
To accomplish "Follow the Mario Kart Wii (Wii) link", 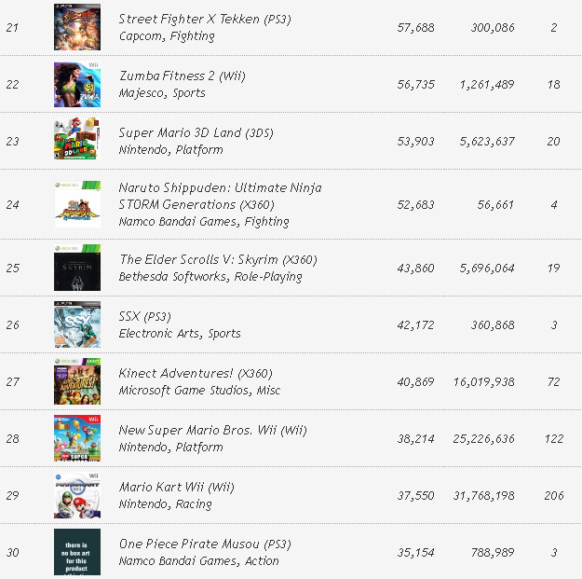I will click(x=177, y=488).
